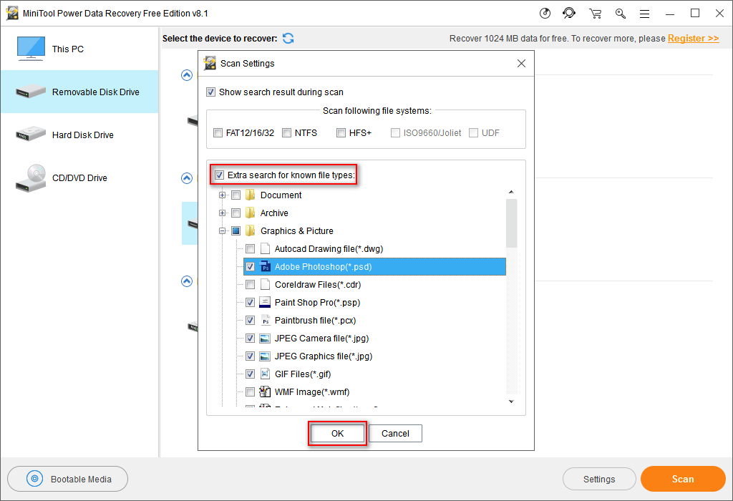This screenshot has width=733, height=501.
Task: Enable the HFS+ file system checkbox
Action: (x=341, y=132)
